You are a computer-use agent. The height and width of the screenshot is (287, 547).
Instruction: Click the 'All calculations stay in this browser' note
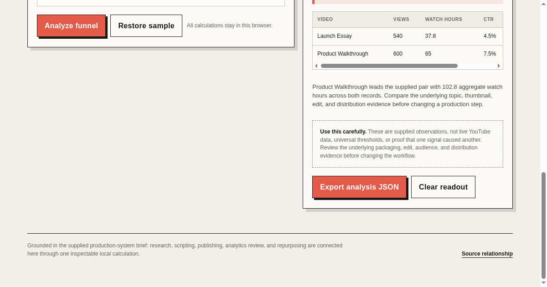coord(230,26)
